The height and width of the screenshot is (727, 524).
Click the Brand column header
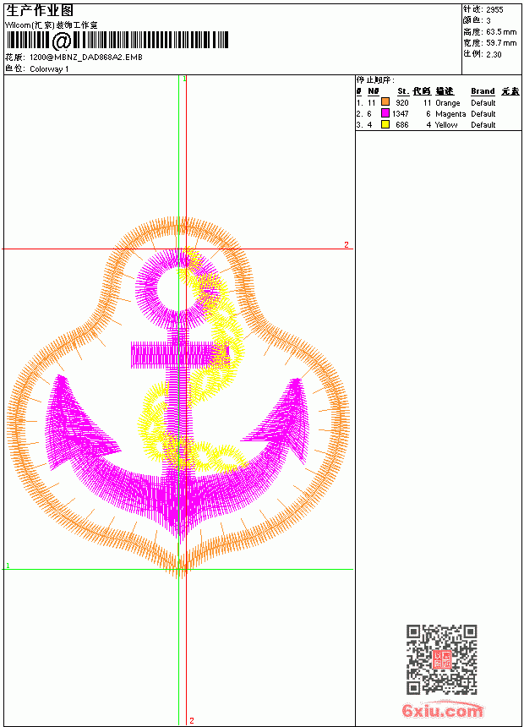click(483, 91)
